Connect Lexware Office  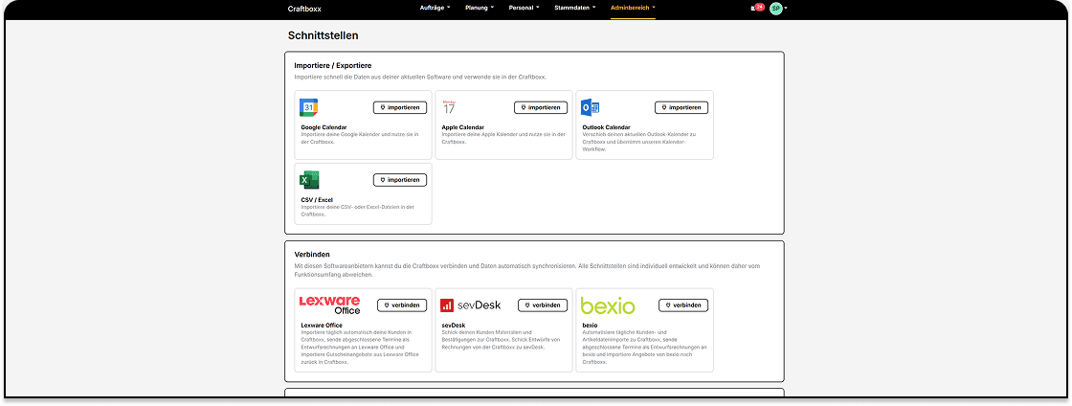tap(402, 304)
